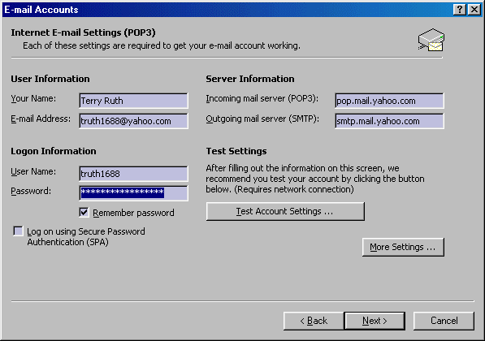
Task: Click Test Account Settings button
Action: coord(285,211)
